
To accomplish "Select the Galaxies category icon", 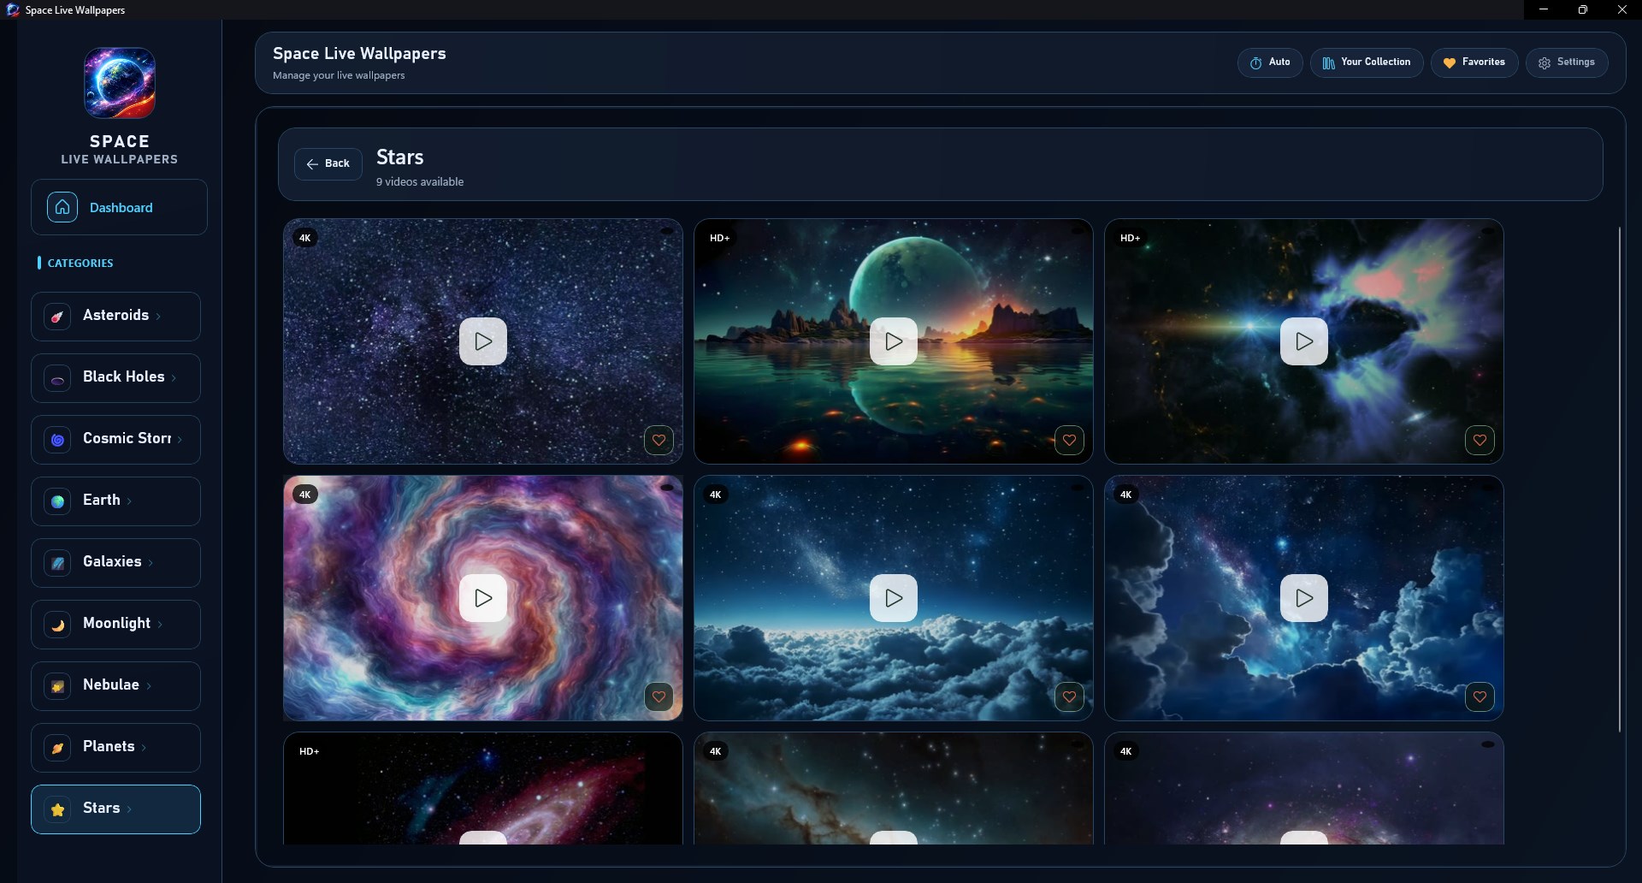I will [57, 563].
